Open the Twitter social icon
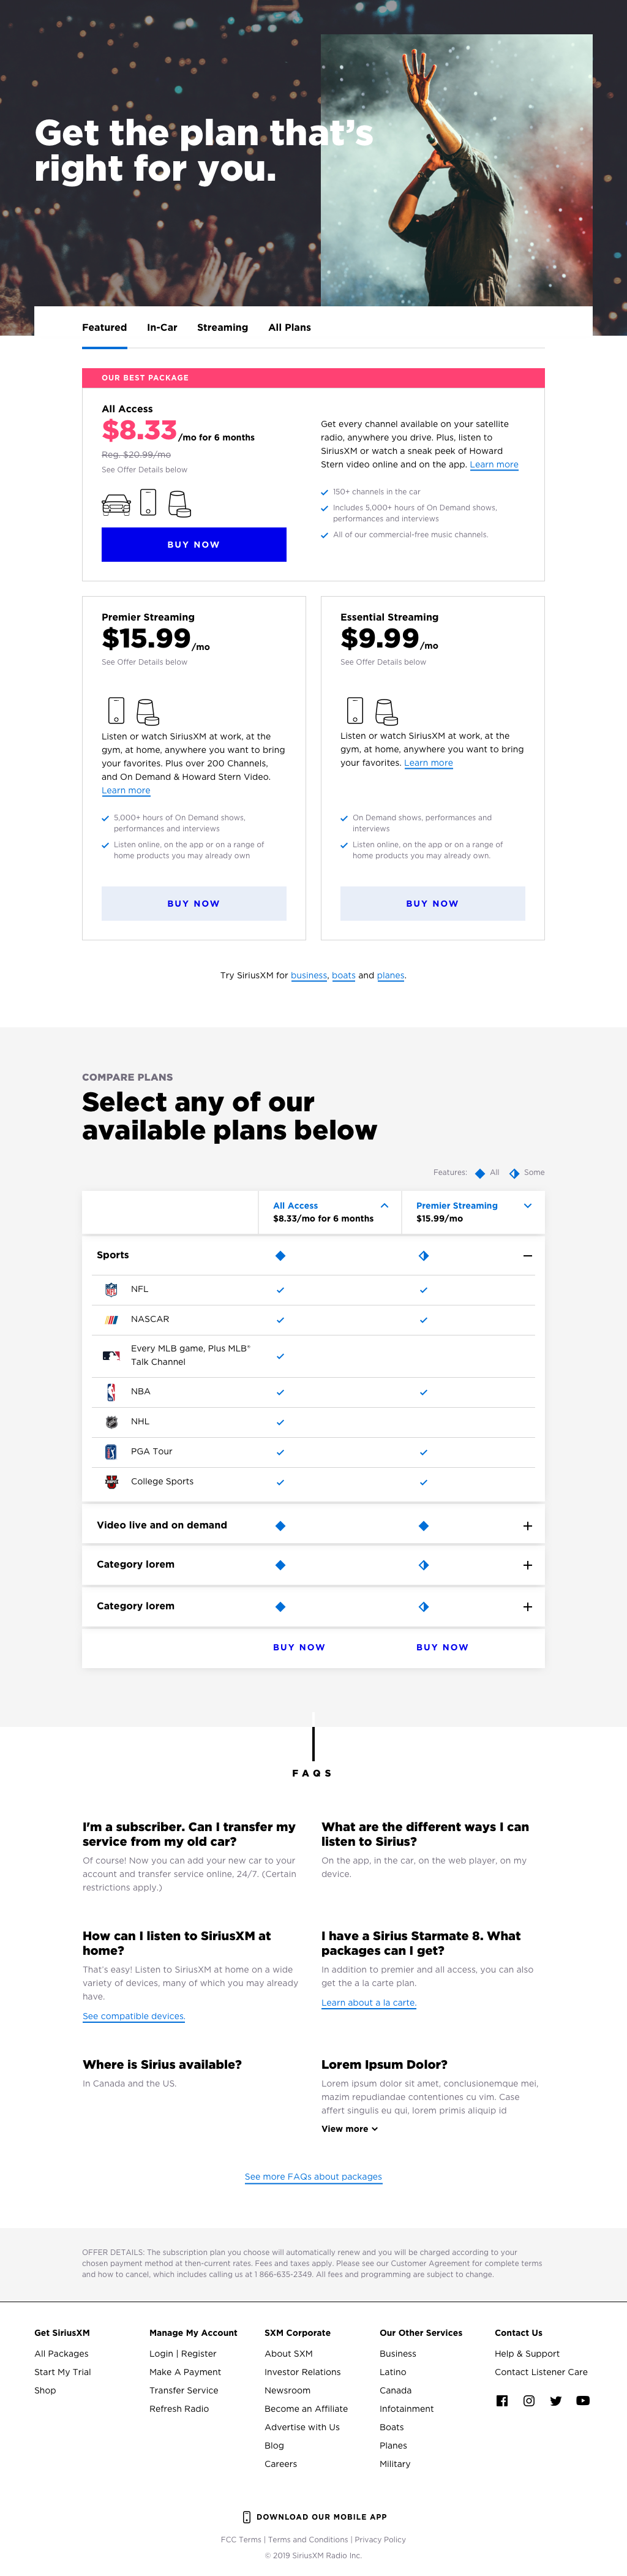 coord(556,2400)
